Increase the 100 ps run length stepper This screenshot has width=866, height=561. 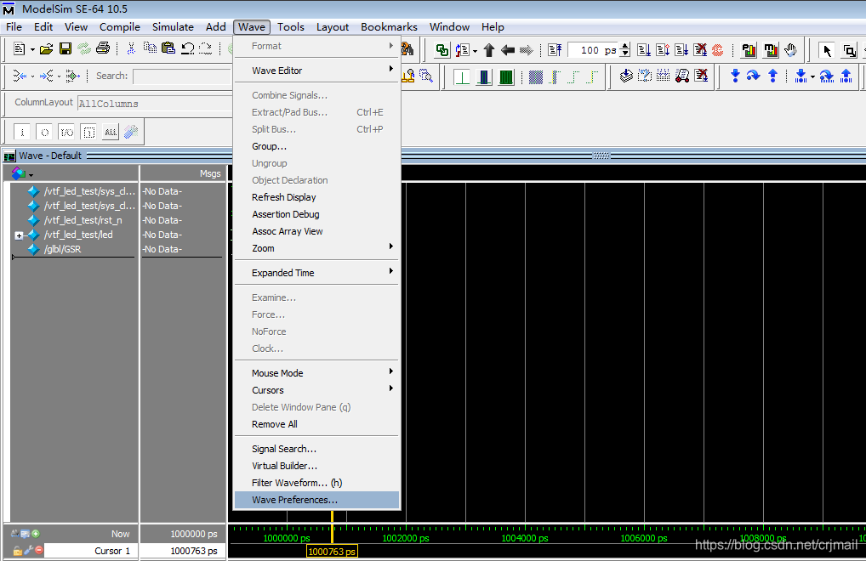coord(624,47)
